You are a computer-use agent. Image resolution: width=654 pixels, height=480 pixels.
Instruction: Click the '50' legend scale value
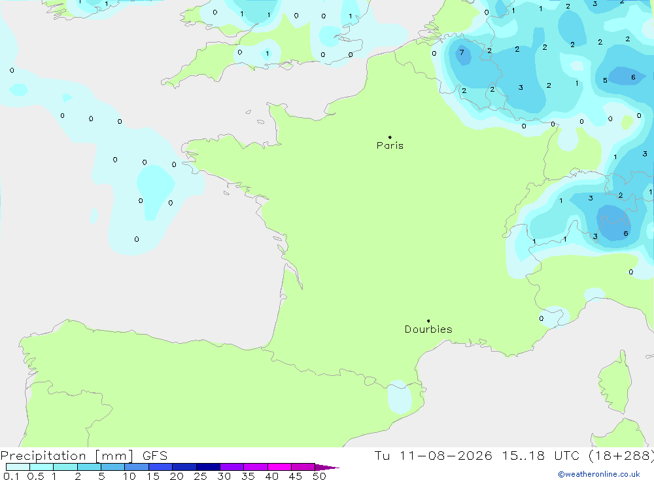pos(319,476)
